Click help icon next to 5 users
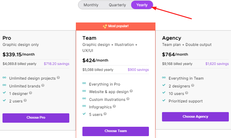Screen dimensions: 231x138 pos(105,114)
